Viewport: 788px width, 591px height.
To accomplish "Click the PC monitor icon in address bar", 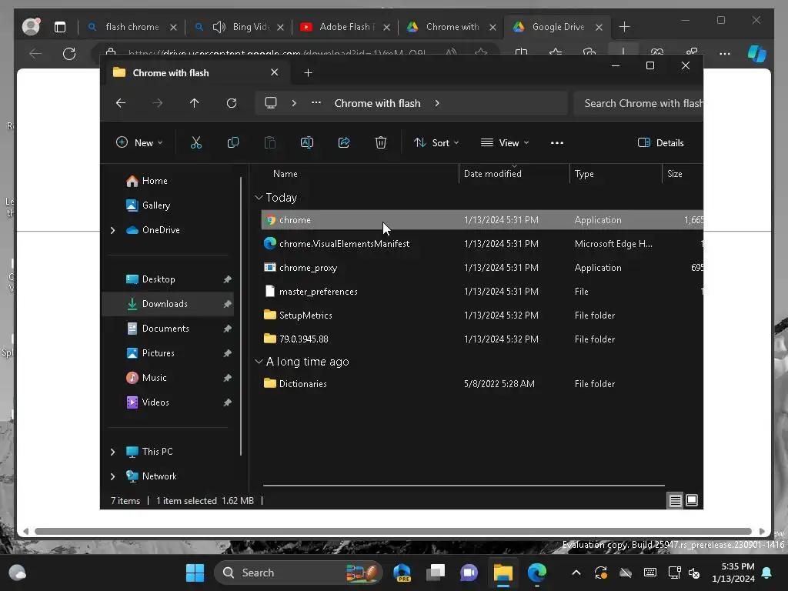I will point(271,103).
